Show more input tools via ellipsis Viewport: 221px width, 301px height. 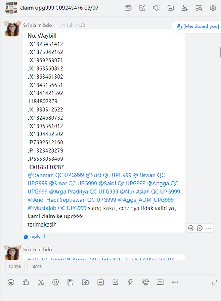[175, 282]
